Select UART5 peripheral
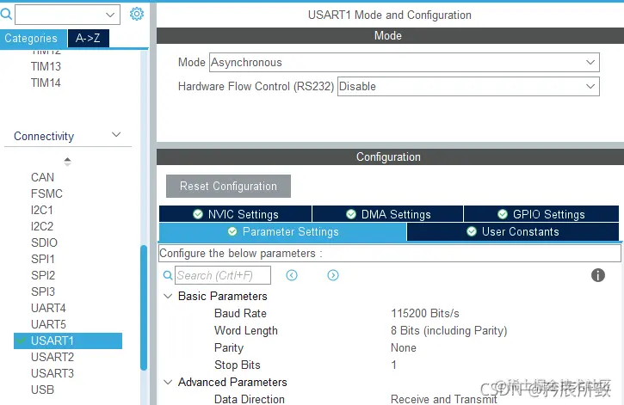The width and height of the screenshot is (624, 405). [48, 324]
